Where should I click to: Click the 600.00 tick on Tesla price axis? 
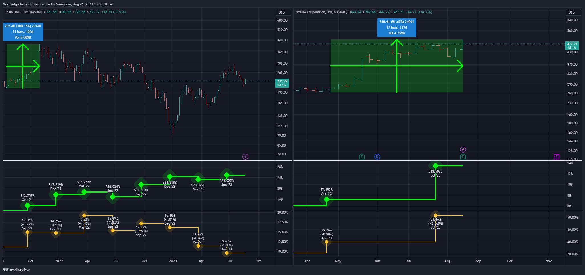point(282,21)
